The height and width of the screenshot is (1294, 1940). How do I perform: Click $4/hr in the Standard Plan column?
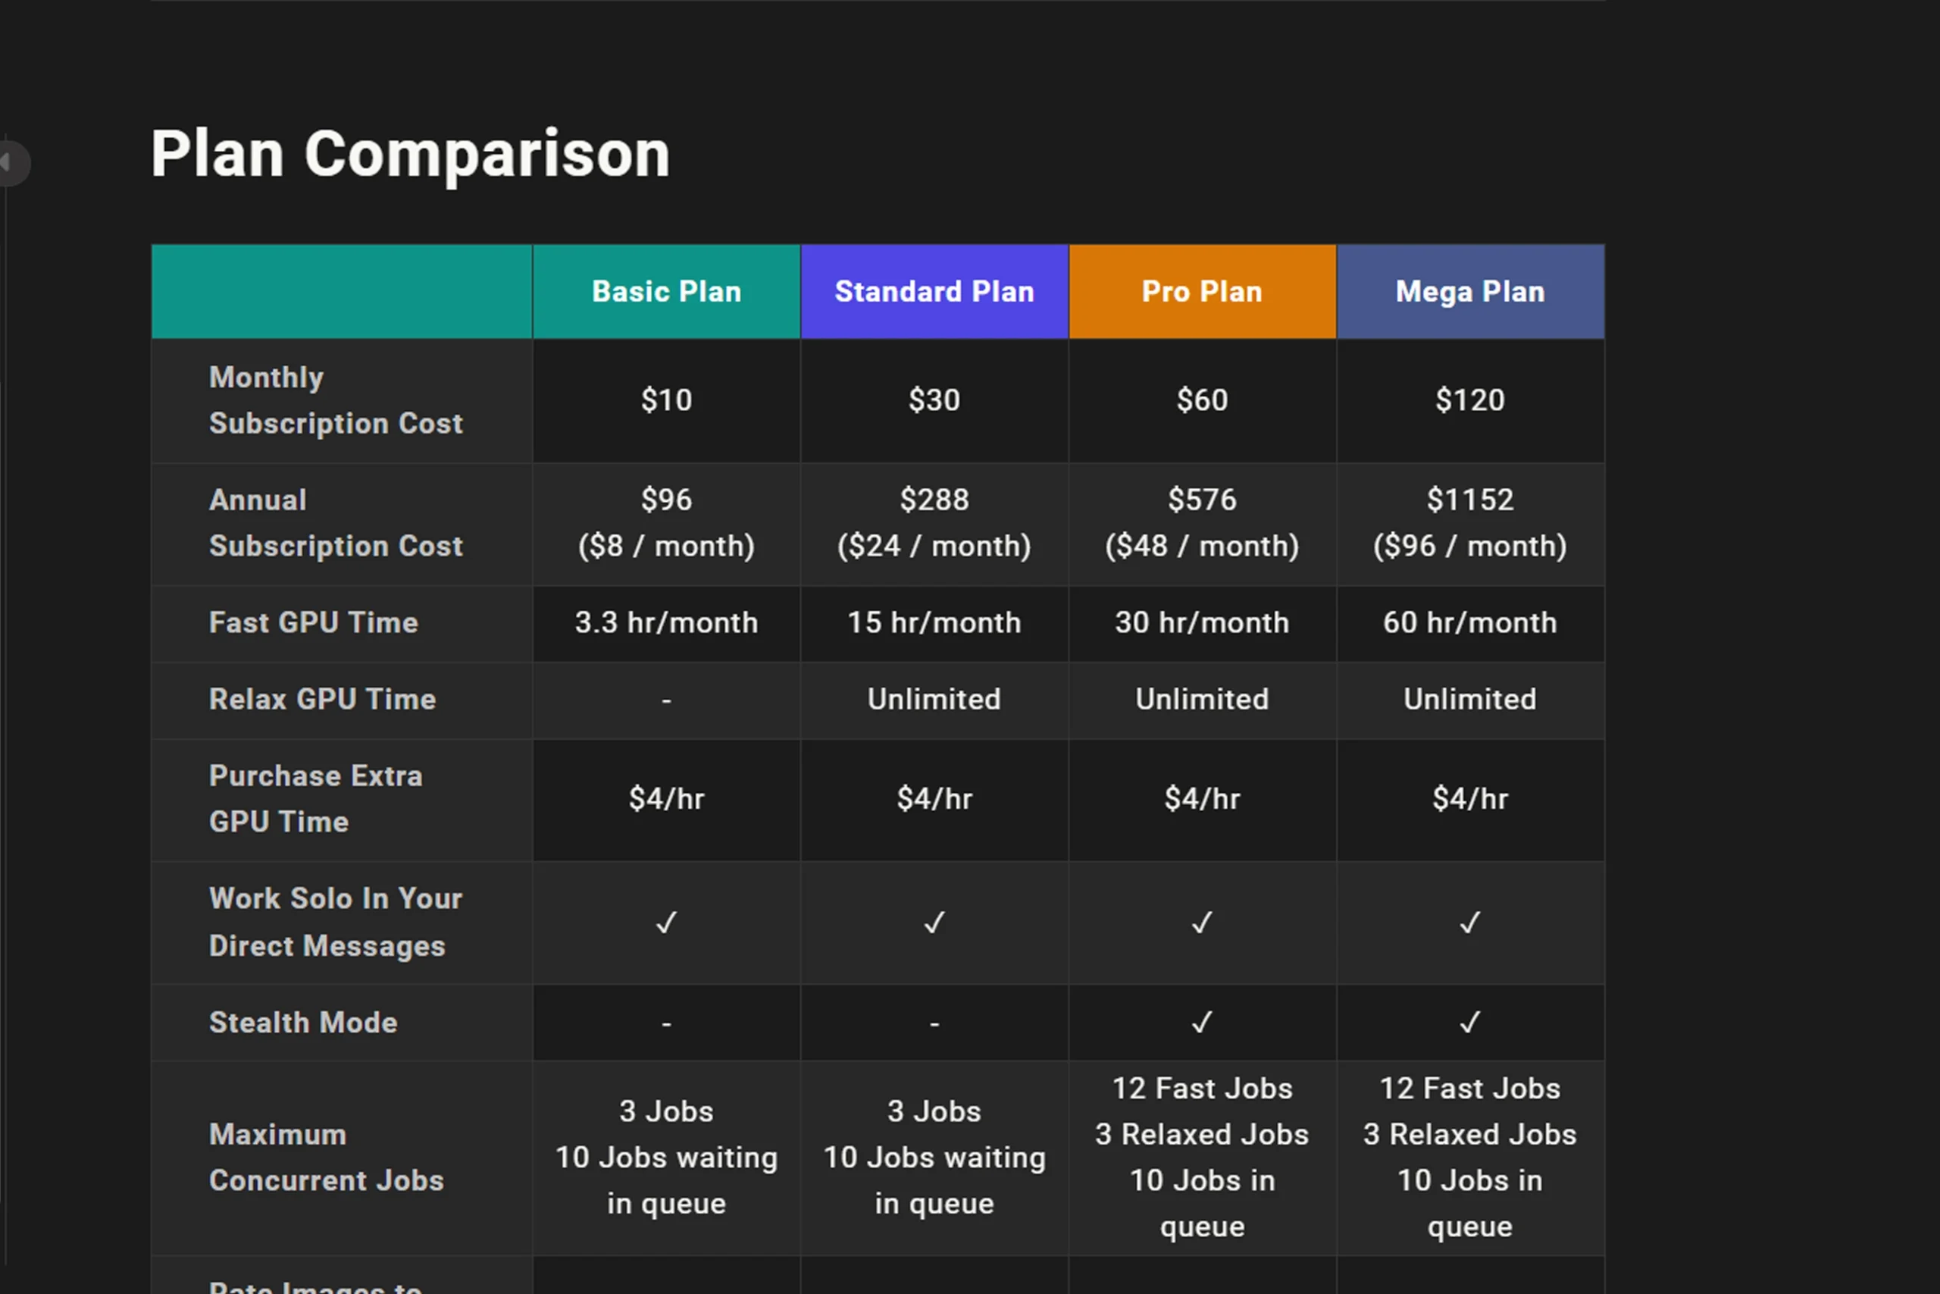pos(934,800)
